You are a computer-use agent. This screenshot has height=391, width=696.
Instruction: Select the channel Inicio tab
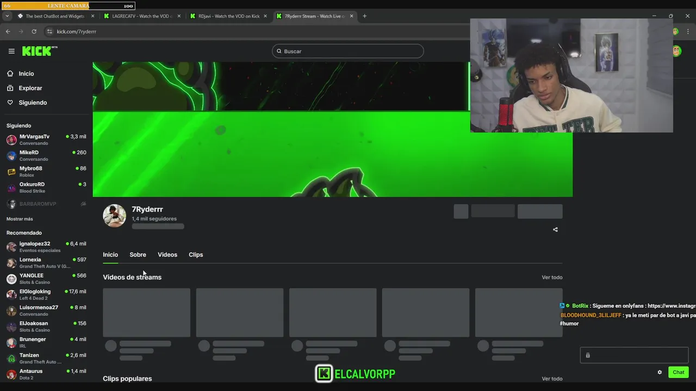coord(110,255)
